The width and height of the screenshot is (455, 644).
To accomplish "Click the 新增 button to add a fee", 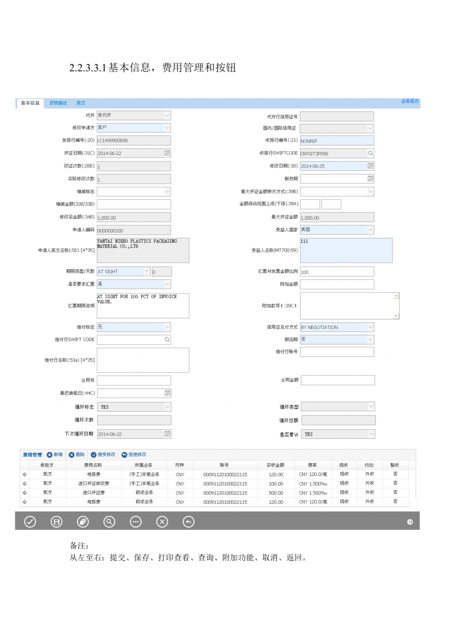I will point(55,454).
